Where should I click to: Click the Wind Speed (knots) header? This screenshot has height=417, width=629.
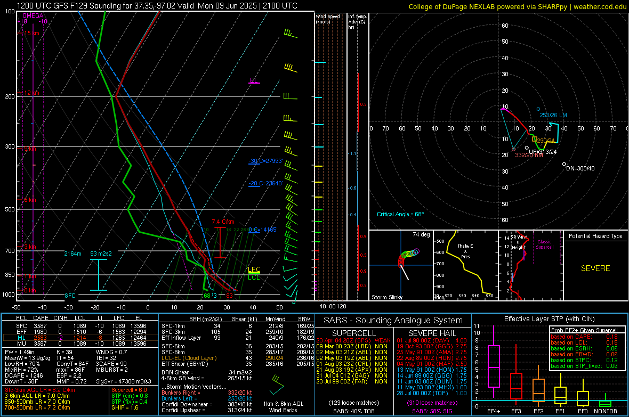328,19
